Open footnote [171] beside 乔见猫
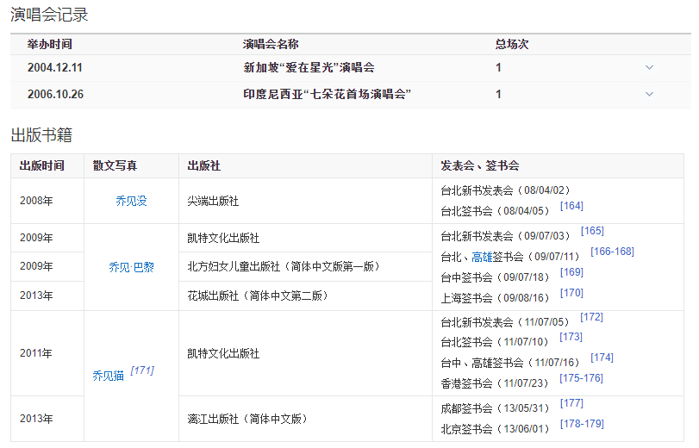699x448 pixels. pos(142,370)
